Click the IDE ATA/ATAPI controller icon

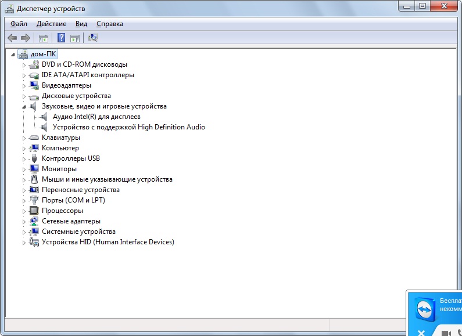coord(34,75)
